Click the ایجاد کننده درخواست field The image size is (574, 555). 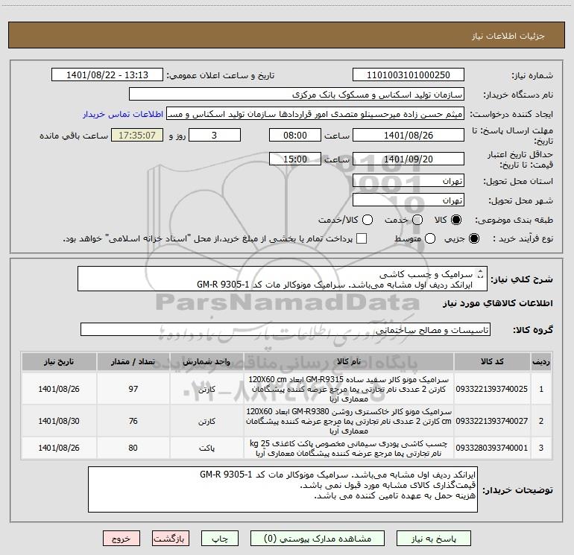(315, 114)
